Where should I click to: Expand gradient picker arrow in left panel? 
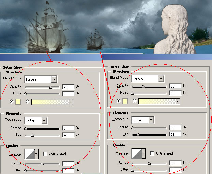tap(71, 102)
